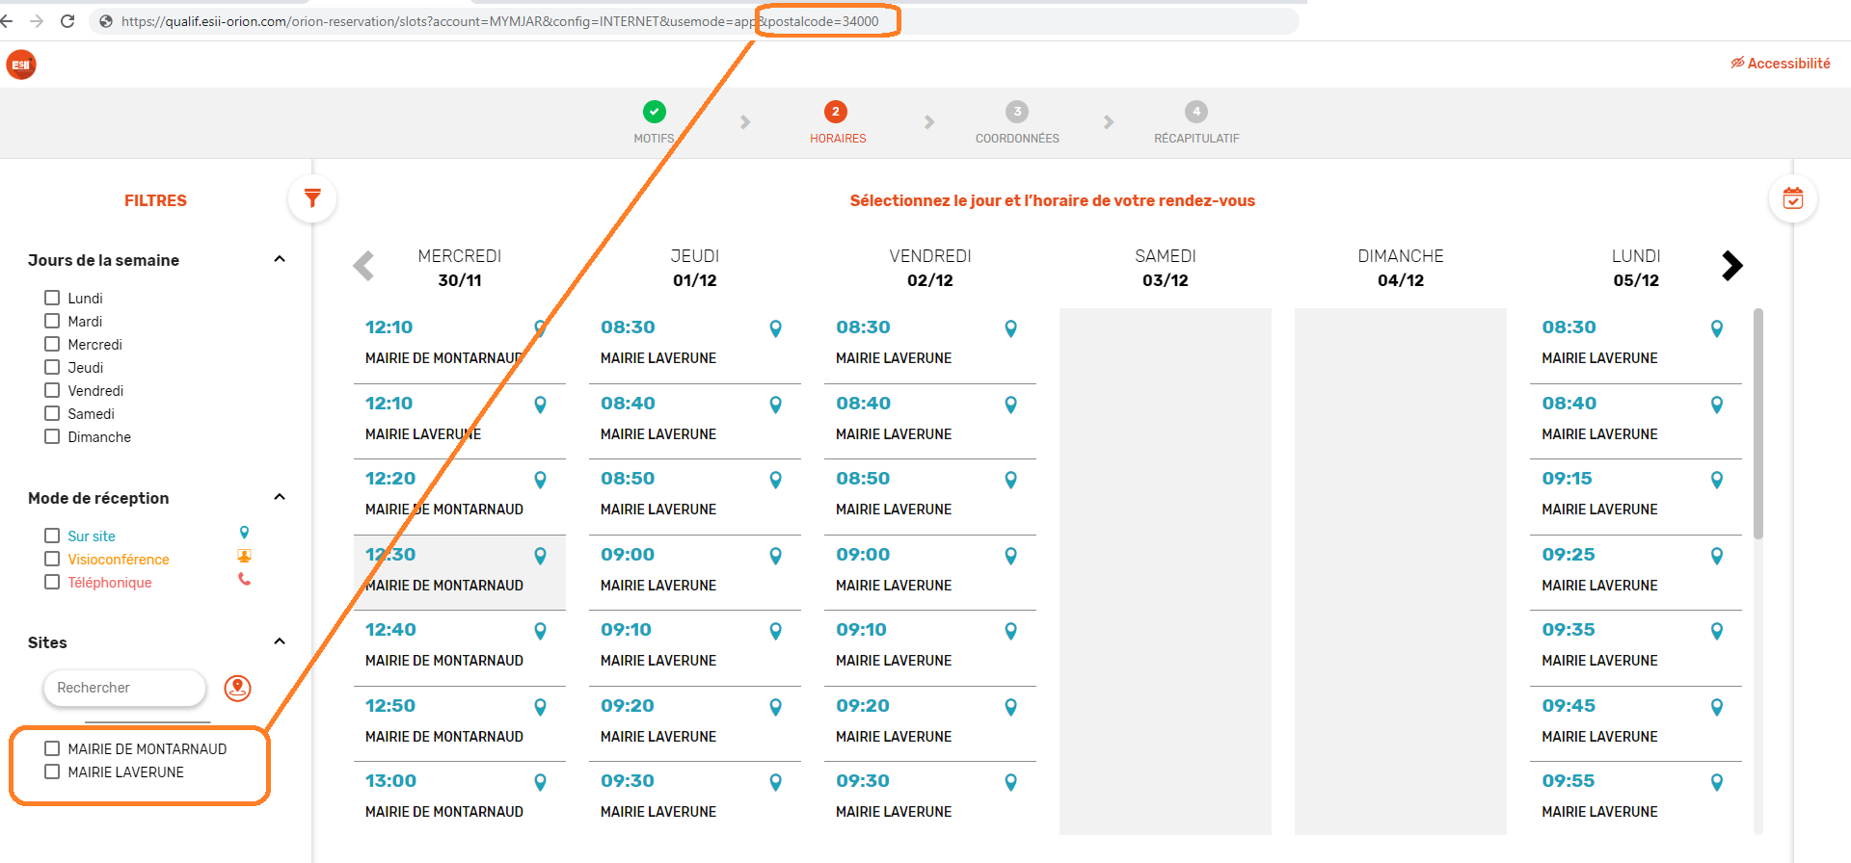Click map pin of Wednesday 12:40 slot
This screenshot has height=863, width=1851.
coord(540,631)
